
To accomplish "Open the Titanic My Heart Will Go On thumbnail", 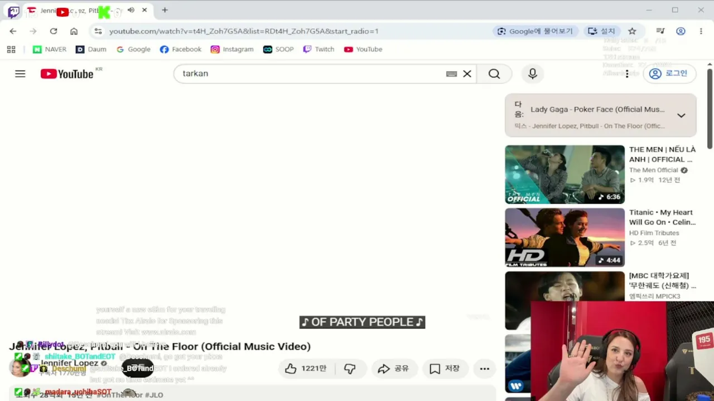I will 565,237.
